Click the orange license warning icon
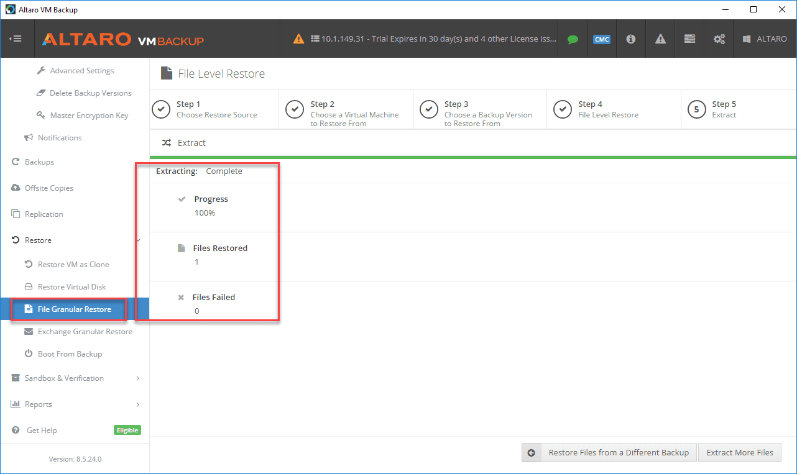 pos(299,39)
